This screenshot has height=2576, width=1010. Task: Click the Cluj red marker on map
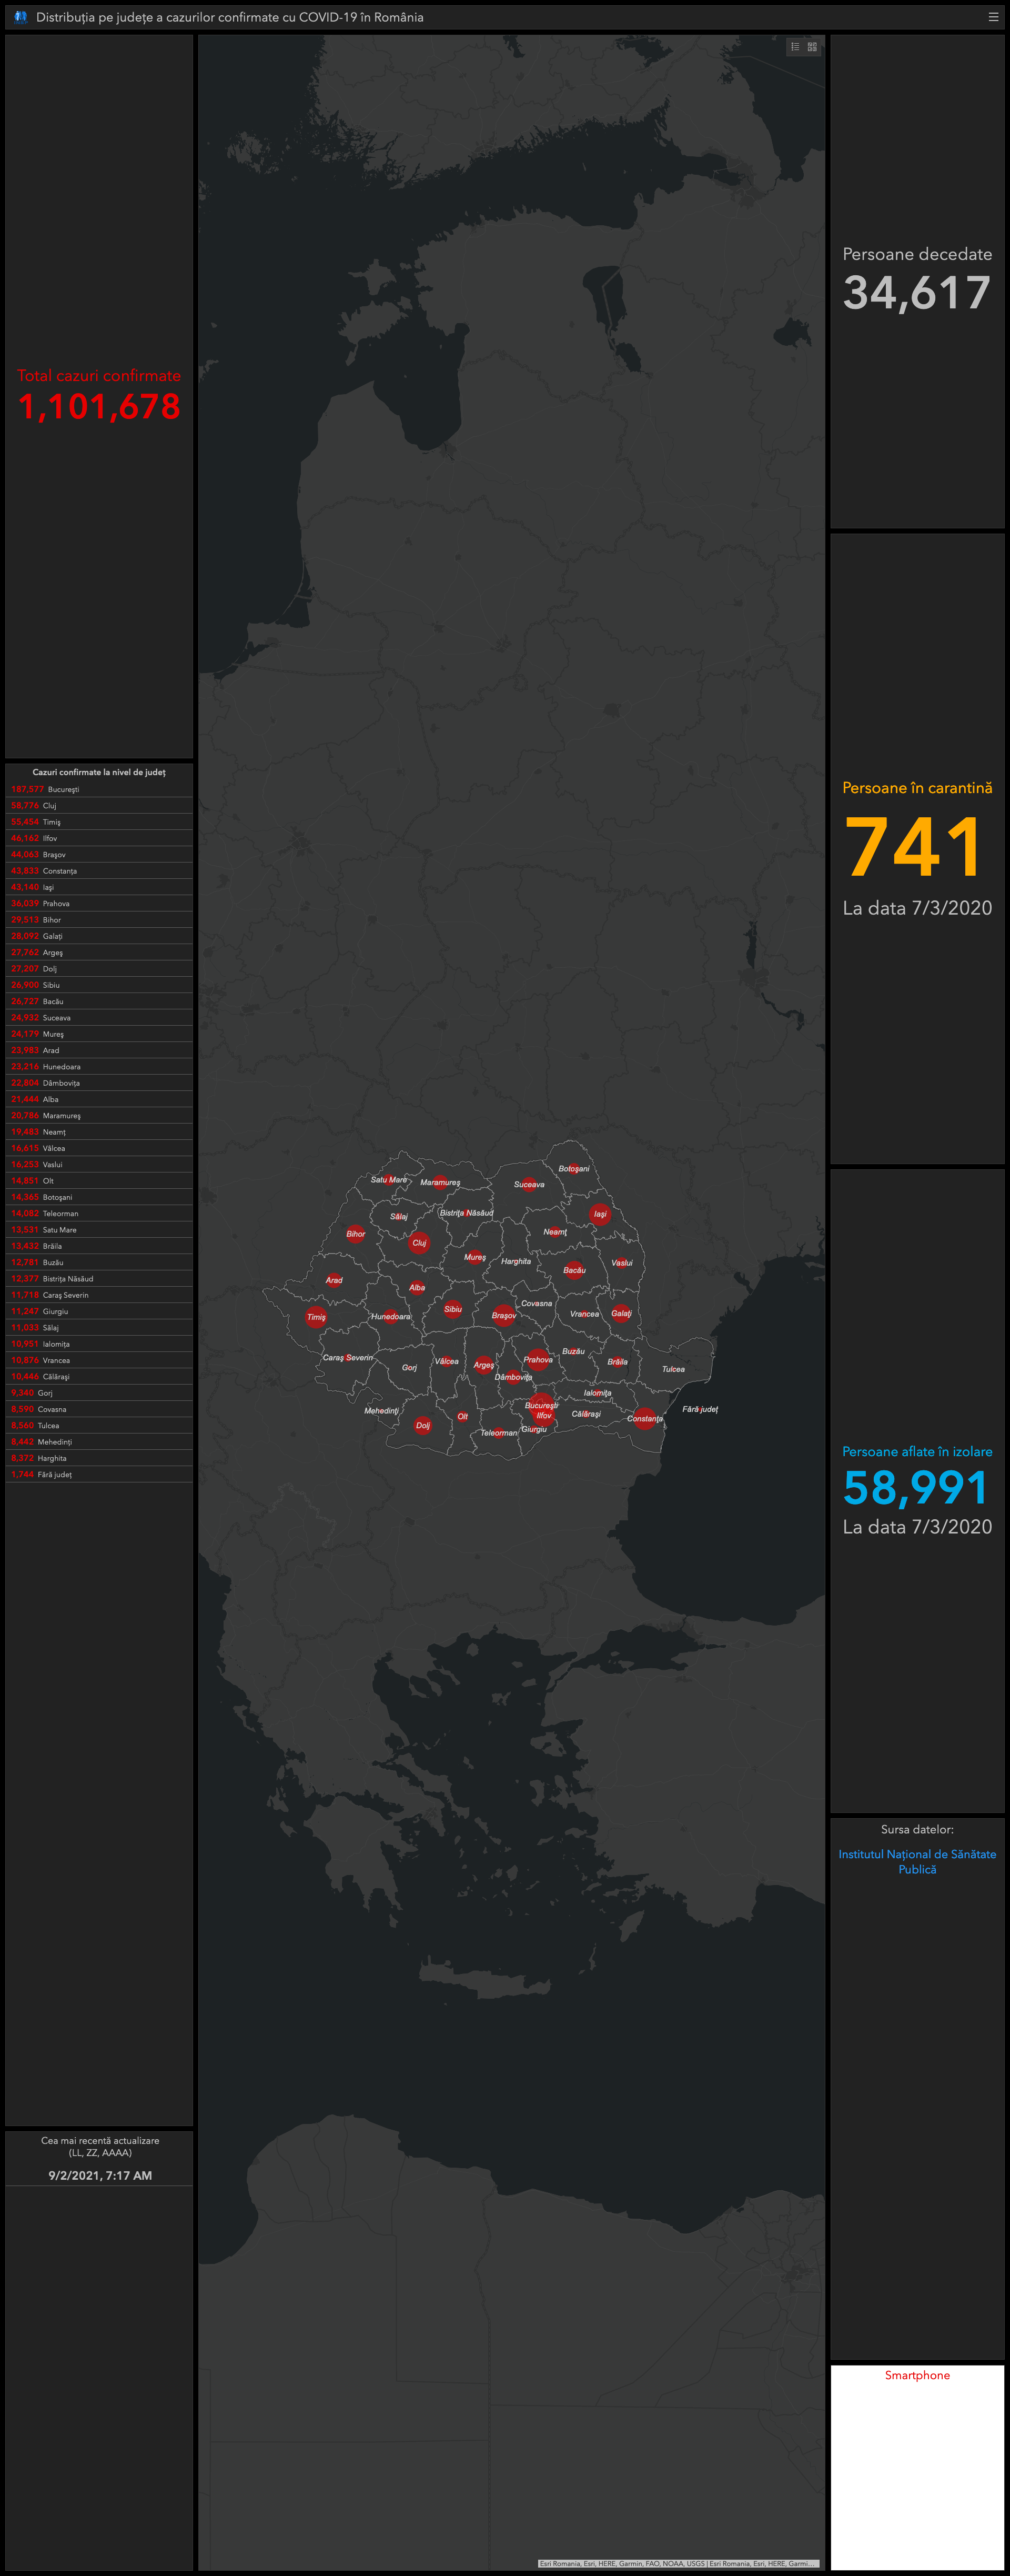(x=419, y=1243)
